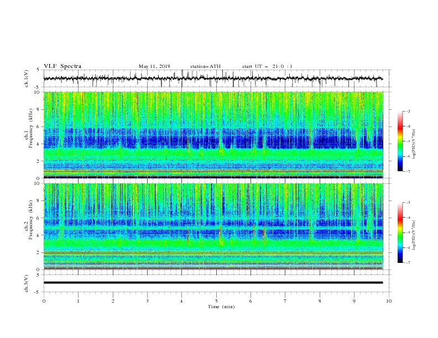The width and height of the screenshot is (438, 338).
Task: Click the '2' tick on time axis
Action: pyautogui.click(x=113, y=301)
